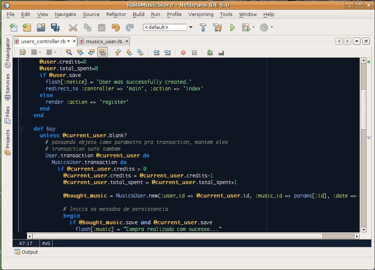Click Shift Line Right icon
The image size is (375, 270).
(x=168, y=52)
